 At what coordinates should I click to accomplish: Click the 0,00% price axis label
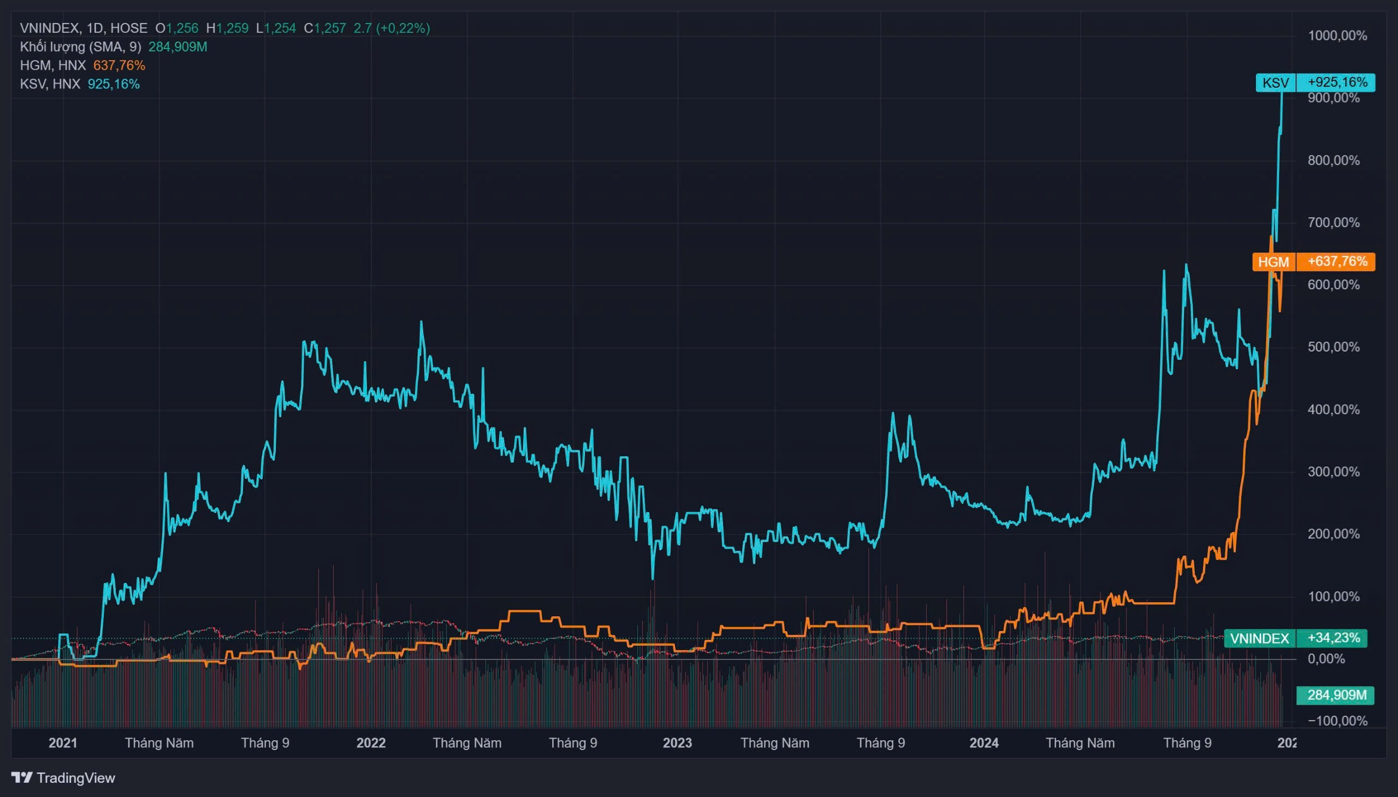[1326, 659]
